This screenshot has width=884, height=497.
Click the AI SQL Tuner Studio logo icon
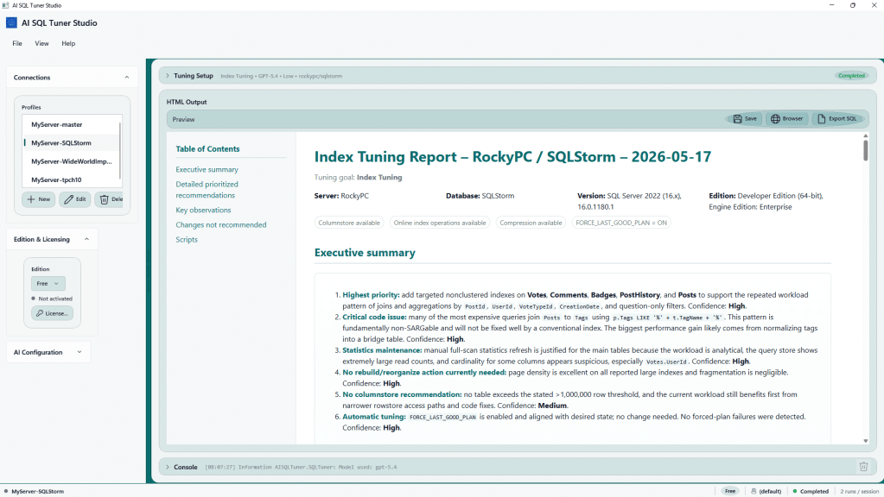(11, 23)
